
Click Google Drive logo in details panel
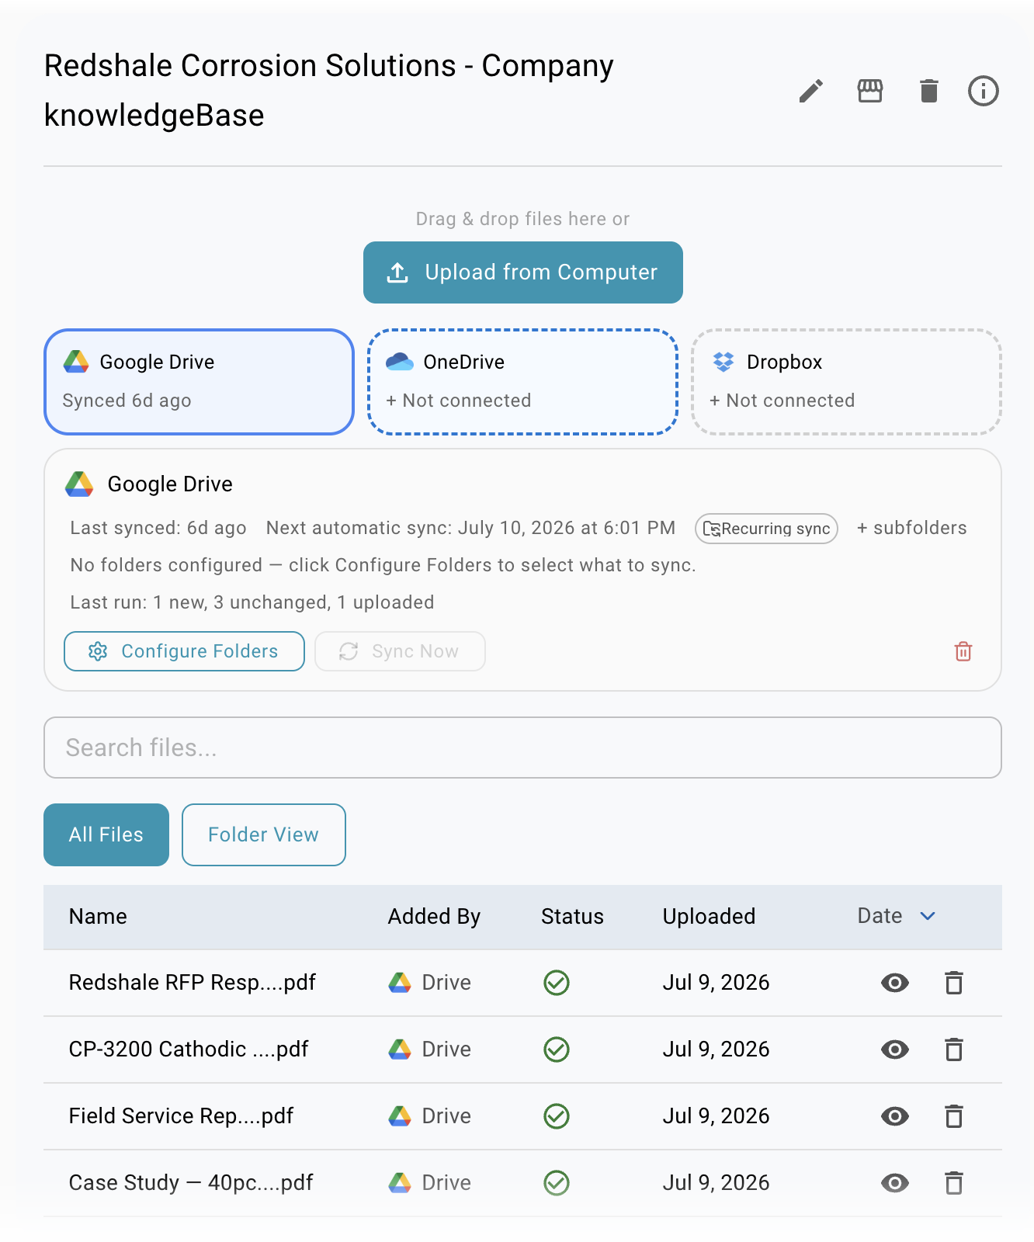point(79,484)
